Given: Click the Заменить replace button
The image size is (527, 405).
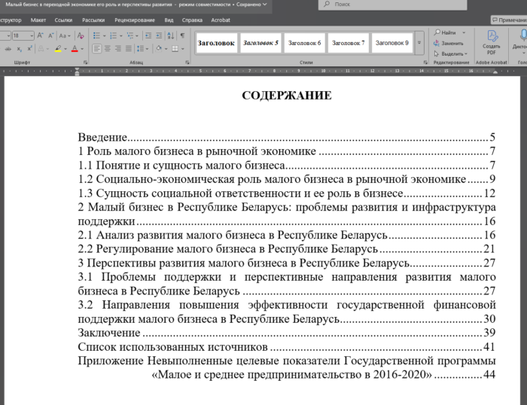Looking at the screenshot, I should click(x=449, y=44).
